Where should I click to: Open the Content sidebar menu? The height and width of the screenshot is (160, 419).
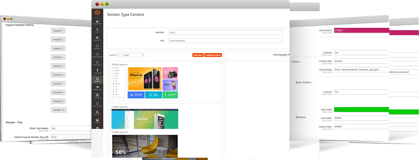point(98,96)
